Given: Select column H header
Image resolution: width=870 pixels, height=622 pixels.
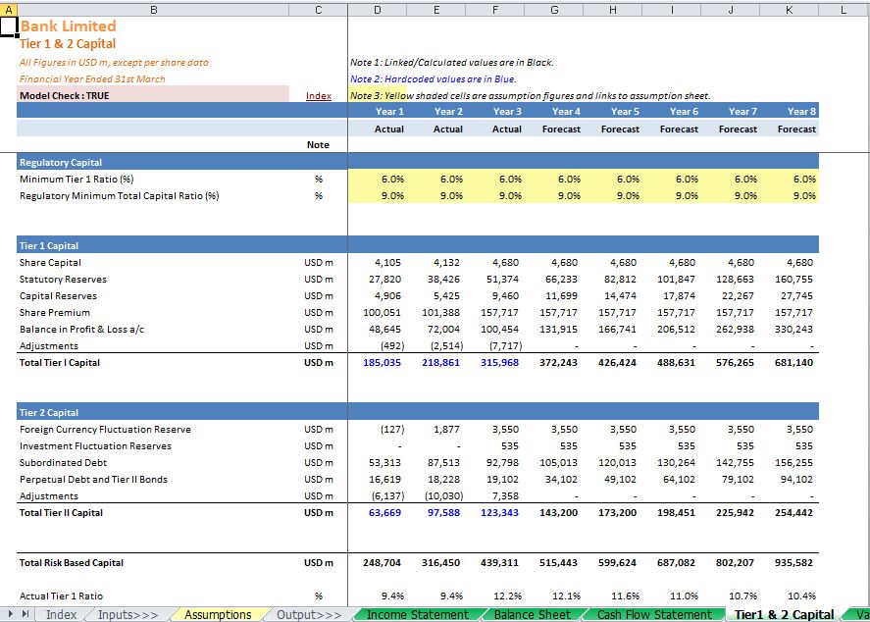Looking at the screenshot, I should [613, 10].
